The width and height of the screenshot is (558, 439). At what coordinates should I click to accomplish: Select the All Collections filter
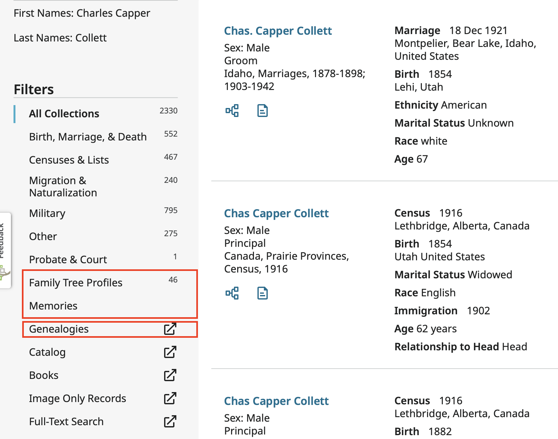pyautogui.click(x=64, y=114)
